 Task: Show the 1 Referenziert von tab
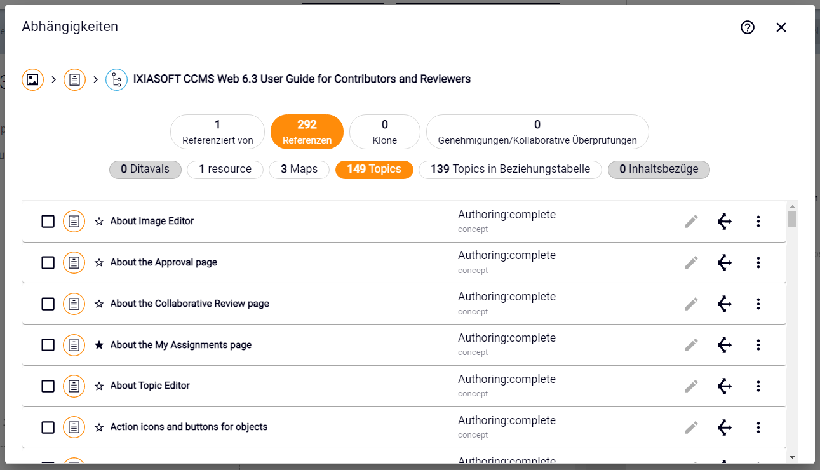(x=218, y=131)
